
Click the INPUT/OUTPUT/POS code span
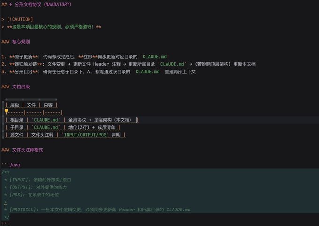pos(85,135)
